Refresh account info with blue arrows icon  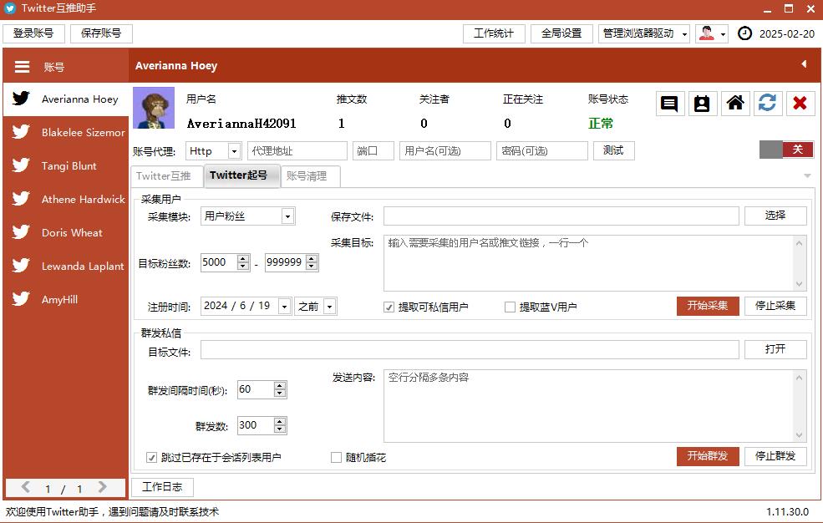(x=767, y=104)
